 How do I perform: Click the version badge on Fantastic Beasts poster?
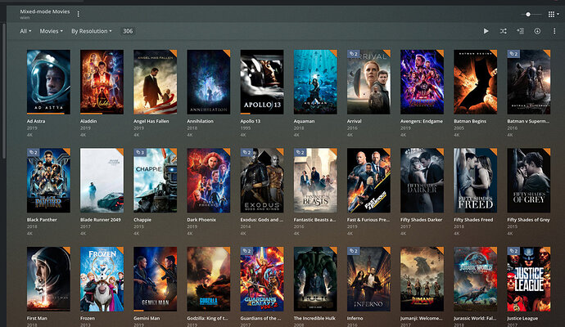pos(300,153)
